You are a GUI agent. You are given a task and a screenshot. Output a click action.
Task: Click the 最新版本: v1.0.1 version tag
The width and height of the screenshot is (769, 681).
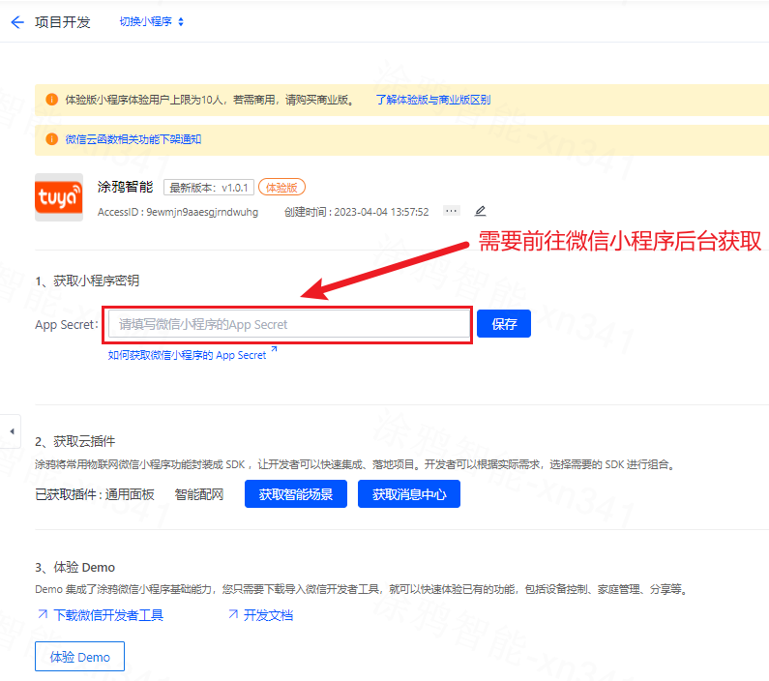[x=208, y=188]
